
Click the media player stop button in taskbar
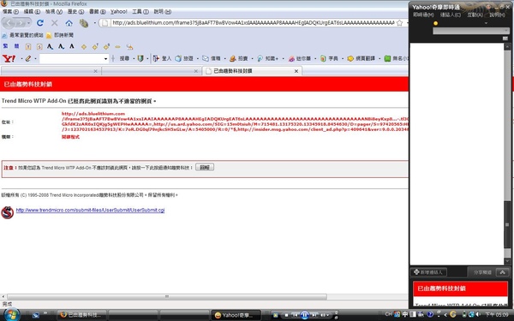tap(286, 315)
